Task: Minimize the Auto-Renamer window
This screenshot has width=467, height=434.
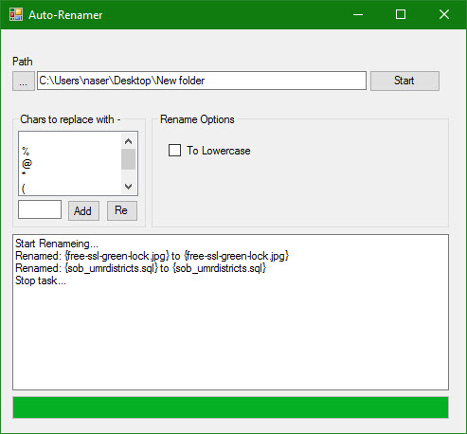Action: point(358,14)
